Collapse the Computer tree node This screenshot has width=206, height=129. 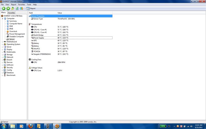coord(2,19)
